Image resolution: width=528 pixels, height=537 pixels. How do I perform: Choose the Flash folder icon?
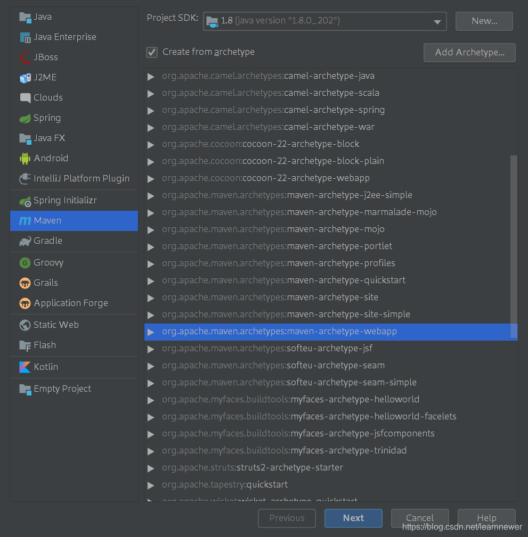coord(25,345)
